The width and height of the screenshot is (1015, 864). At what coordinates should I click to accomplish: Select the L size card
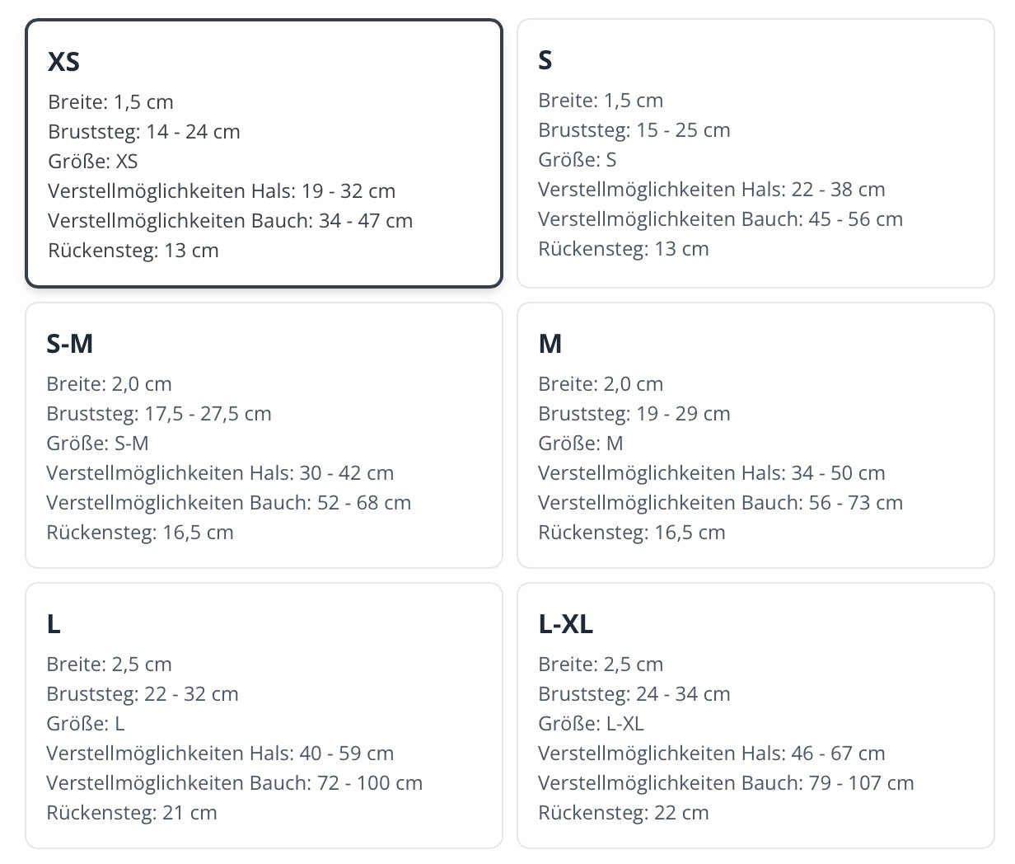coord(264,716)
